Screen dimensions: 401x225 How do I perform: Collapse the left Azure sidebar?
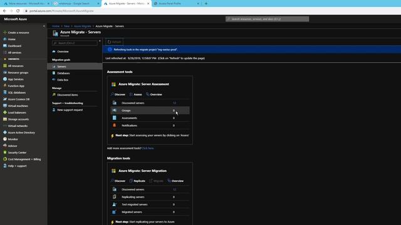point(44,26)
